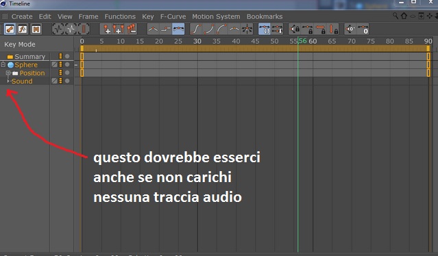The width and height of the screenshot is (438, 256).
Task: Set spline interpolation icon (highlighted)
Action: tap(178, 29)
